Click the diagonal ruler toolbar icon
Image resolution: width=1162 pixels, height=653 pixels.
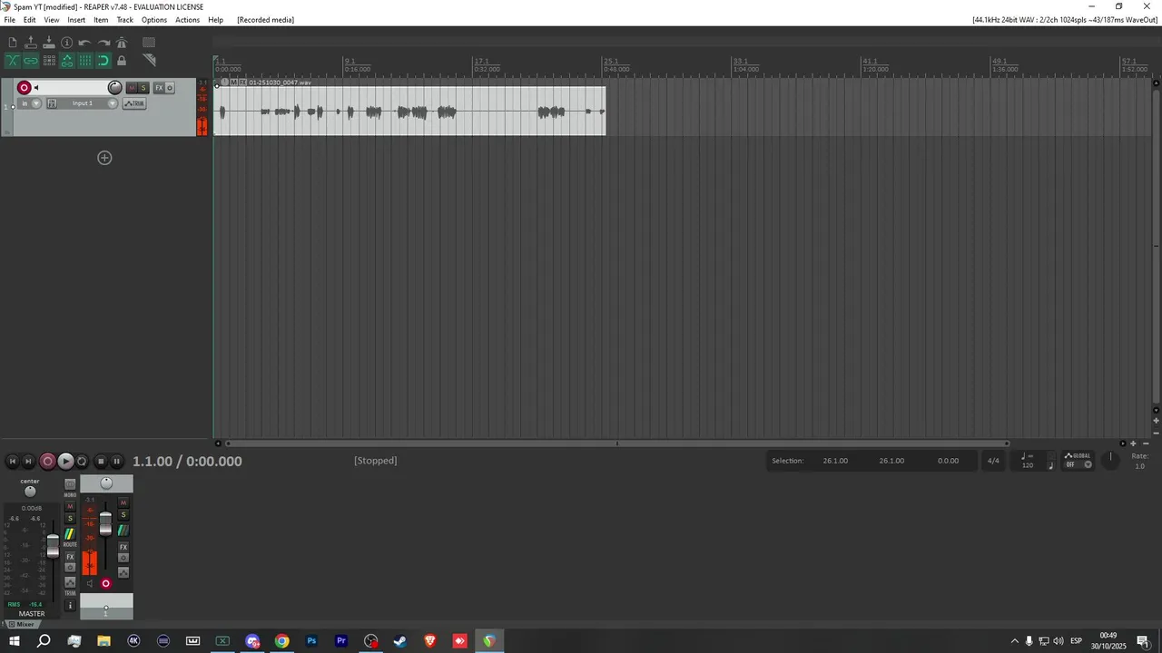point(149,61)
